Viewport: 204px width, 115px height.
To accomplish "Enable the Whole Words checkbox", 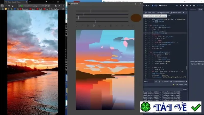I will (174, 82).
